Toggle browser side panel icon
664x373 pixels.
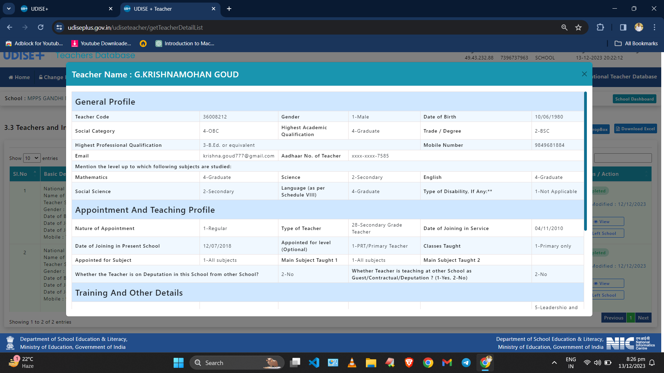click(623, 28)
